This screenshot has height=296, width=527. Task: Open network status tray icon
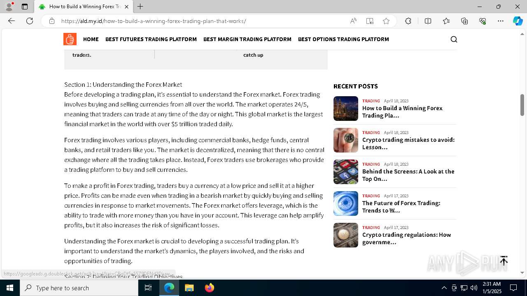464,288
